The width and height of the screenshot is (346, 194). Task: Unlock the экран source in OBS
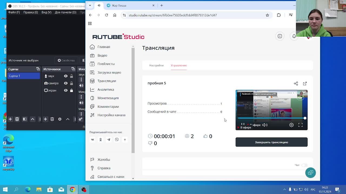tap(71, 91)
